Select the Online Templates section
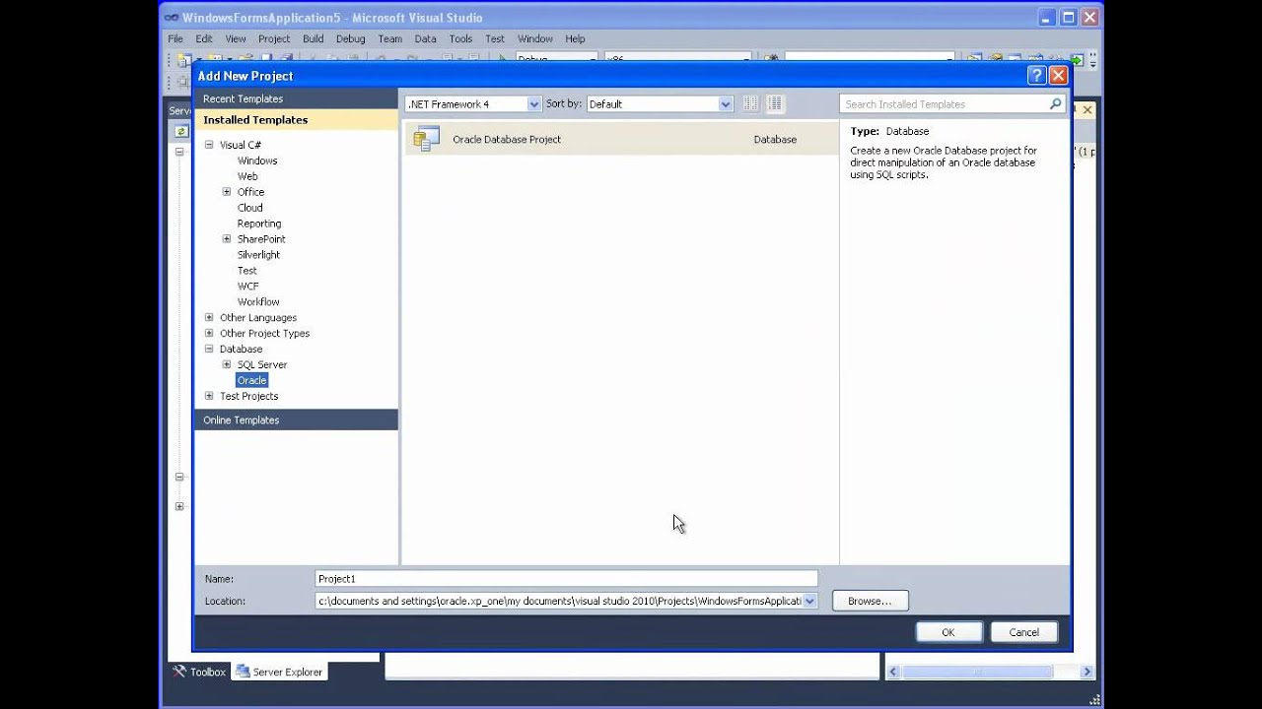 (x=296, y=420)
